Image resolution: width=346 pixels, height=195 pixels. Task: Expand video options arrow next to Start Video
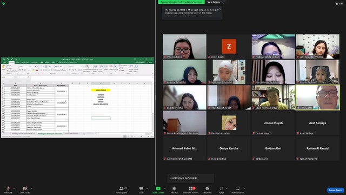coord(31,188)
